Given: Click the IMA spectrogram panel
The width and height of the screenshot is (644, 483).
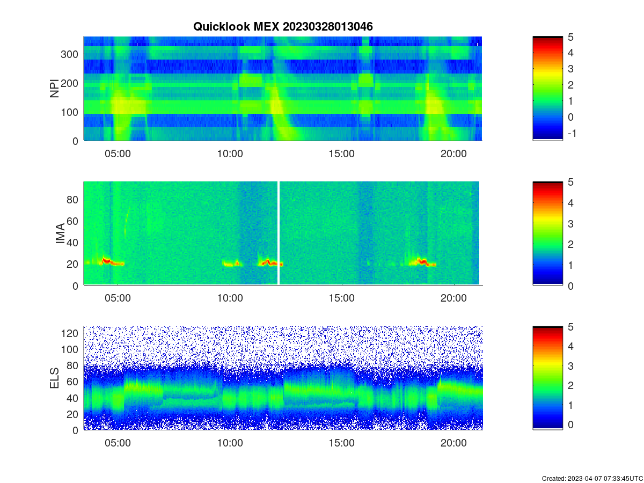Looking at the screenshot, I should [283, 233].
